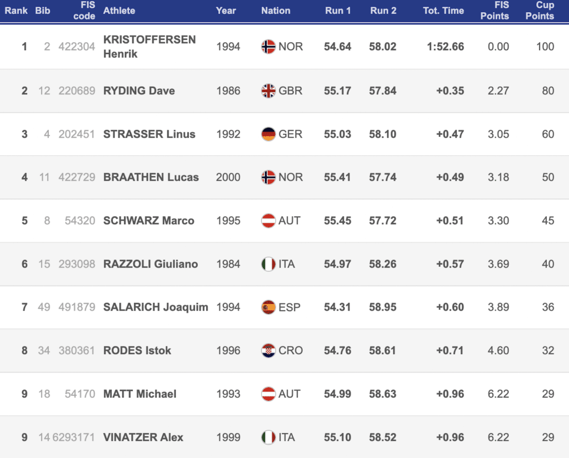
Task: Click Italy flag icon in Razzoli row
Action: click(x=268, y=264)
